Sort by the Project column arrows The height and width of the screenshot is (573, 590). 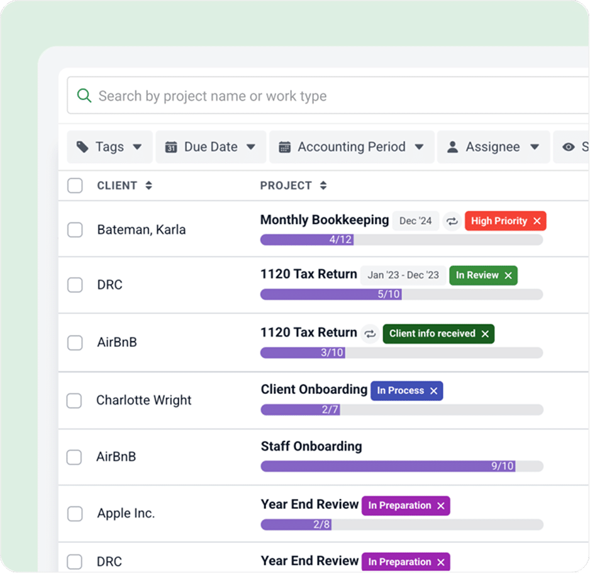323,185
